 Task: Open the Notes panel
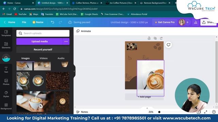pos(82,112)
